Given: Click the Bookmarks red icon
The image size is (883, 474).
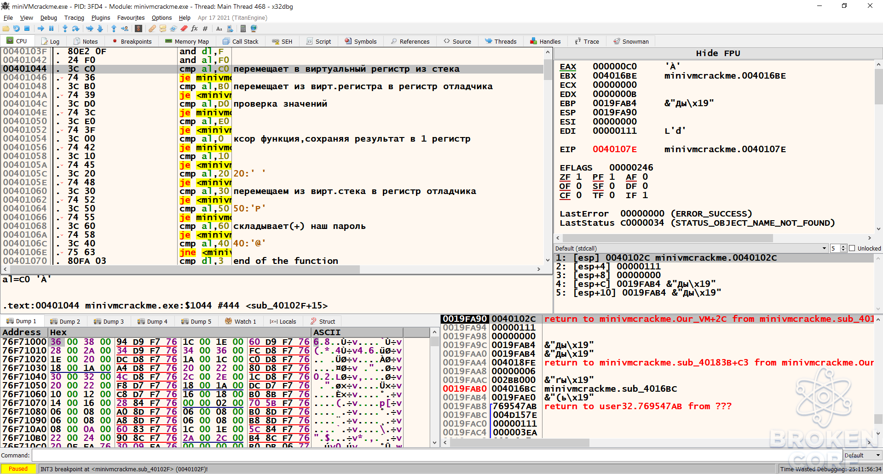Looking at the screenshot, I should point(184,29).
